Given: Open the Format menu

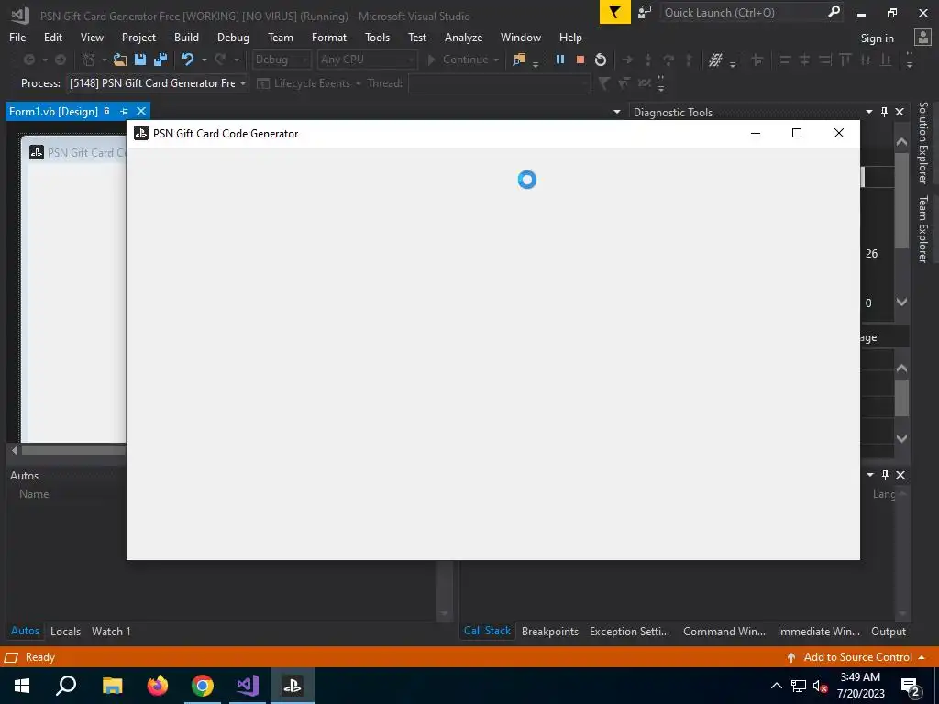Looking at the screenshot, I should click(329, 37).
